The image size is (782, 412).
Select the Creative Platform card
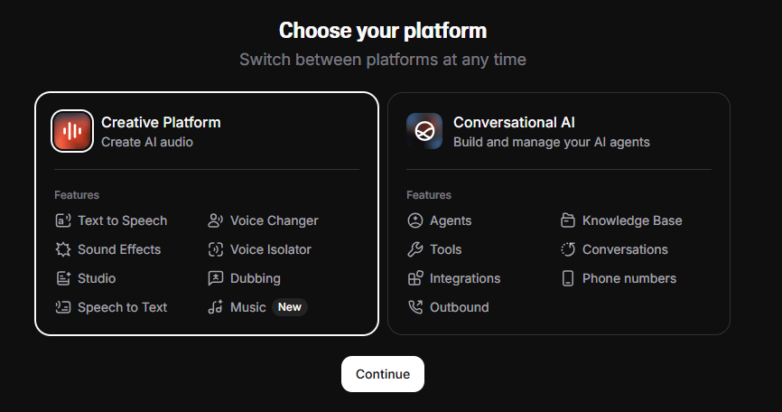click(207, 213)
